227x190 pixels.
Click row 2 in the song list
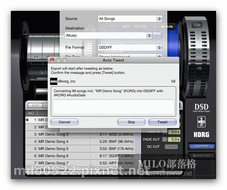[37, 127]
